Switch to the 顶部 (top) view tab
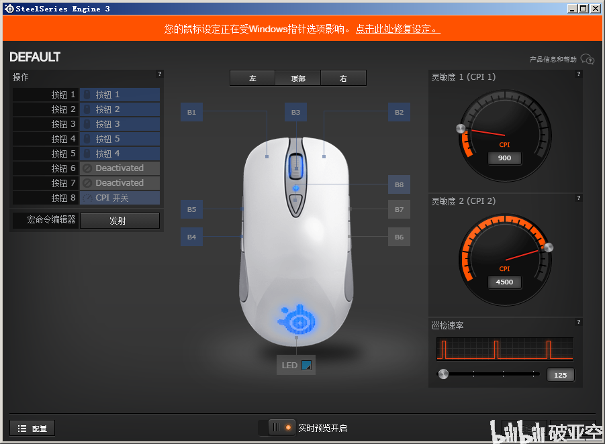605x444 pixels. tap(298, 78)
